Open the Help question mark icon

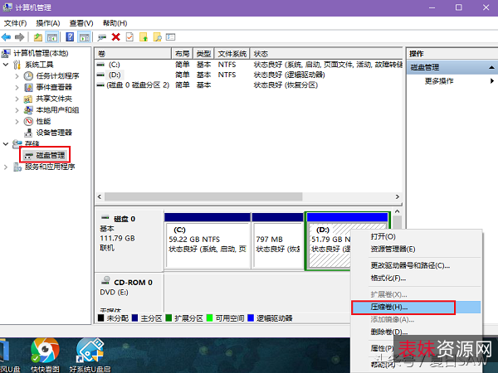[x=70, y=37]
